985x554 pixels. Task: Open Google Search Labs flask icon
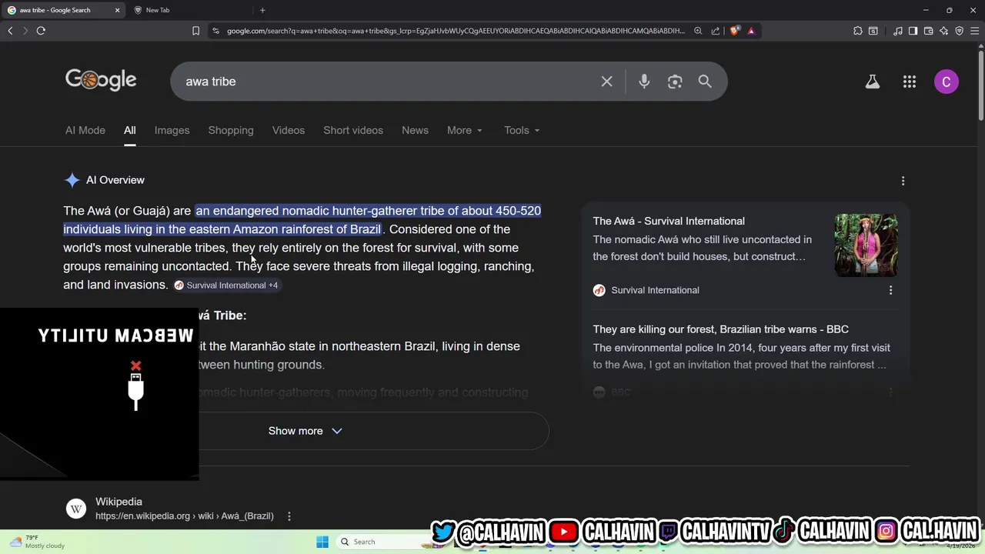tap(872, 82)
